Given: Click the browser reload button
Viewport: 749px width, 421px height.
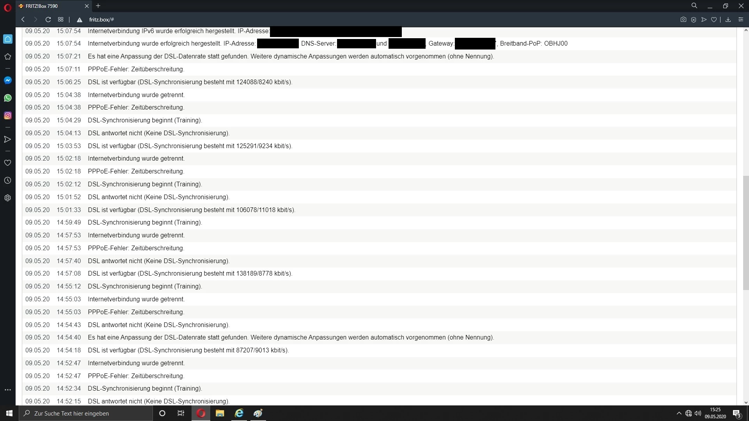Looking at the screenshot, I should [48, 19].
